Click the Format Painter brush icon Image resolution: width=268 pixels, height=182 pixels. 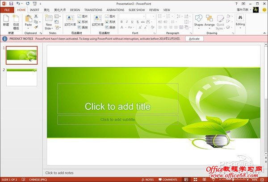(x=36, y=27)
